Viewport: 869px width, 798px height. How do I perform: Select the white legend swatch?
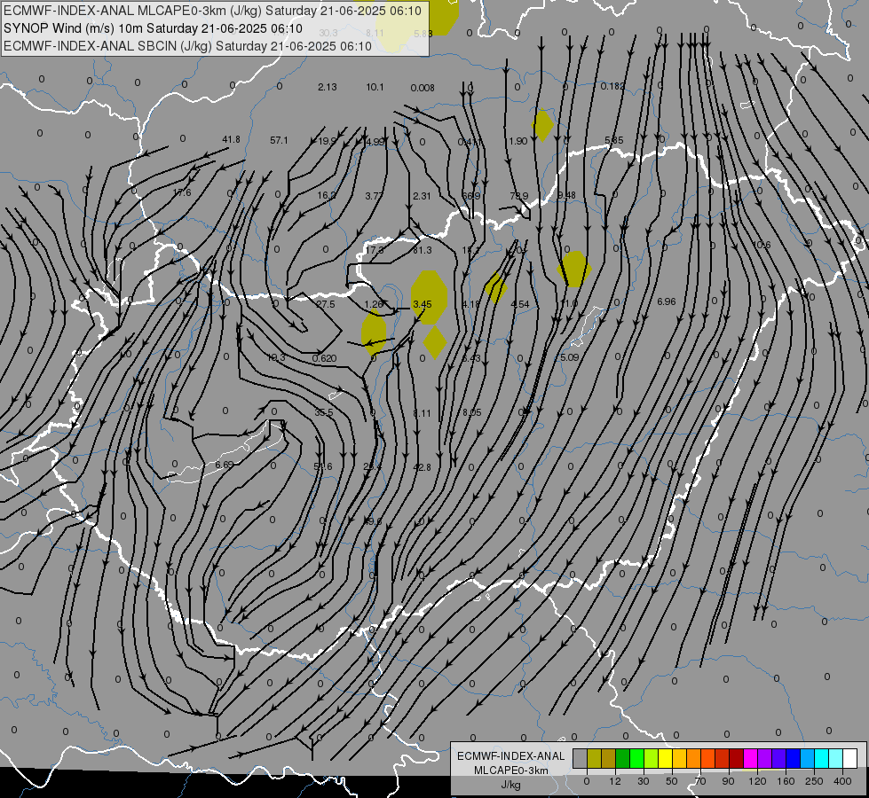(x=849, y=759)
